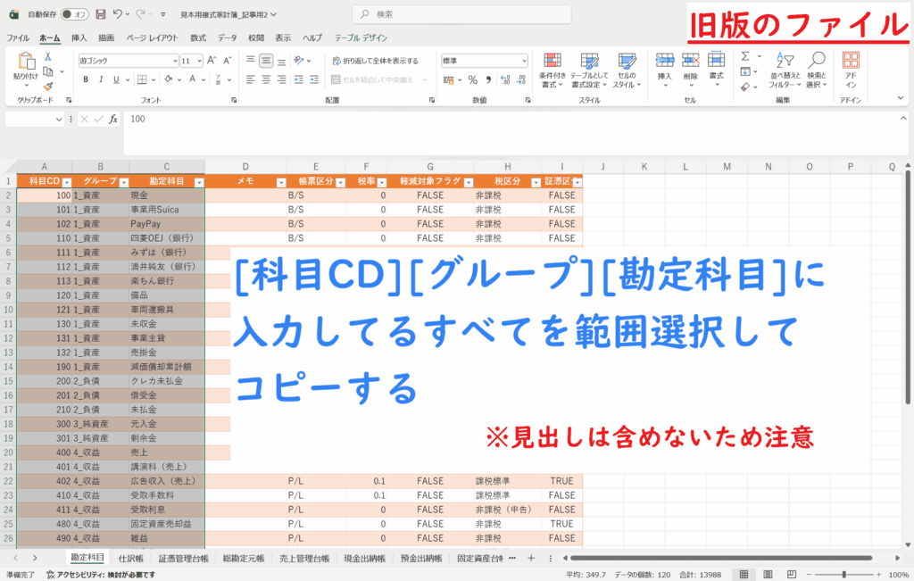Click the italic I icon

(x=102, y=79)
